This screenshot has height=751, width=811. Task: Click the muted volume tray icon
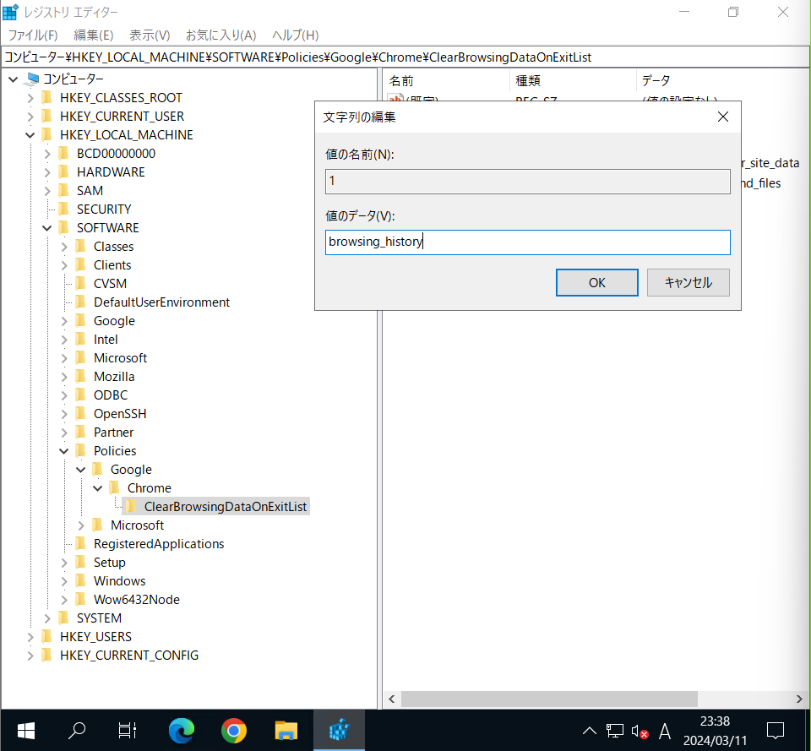pyautogui.click(x=640, y=731)
